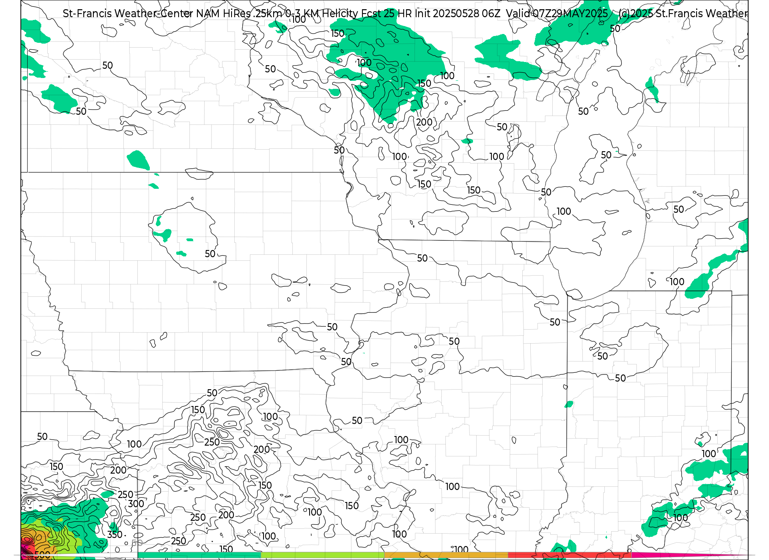Click the '0-3 KM Helicity' title text
The width and height of the screenshot is (769, 560).
pos(322,14)
